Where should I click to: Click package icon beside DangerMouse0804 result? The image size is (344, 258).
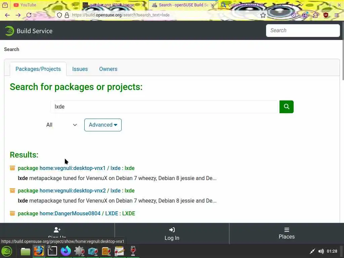coord(12,213)
